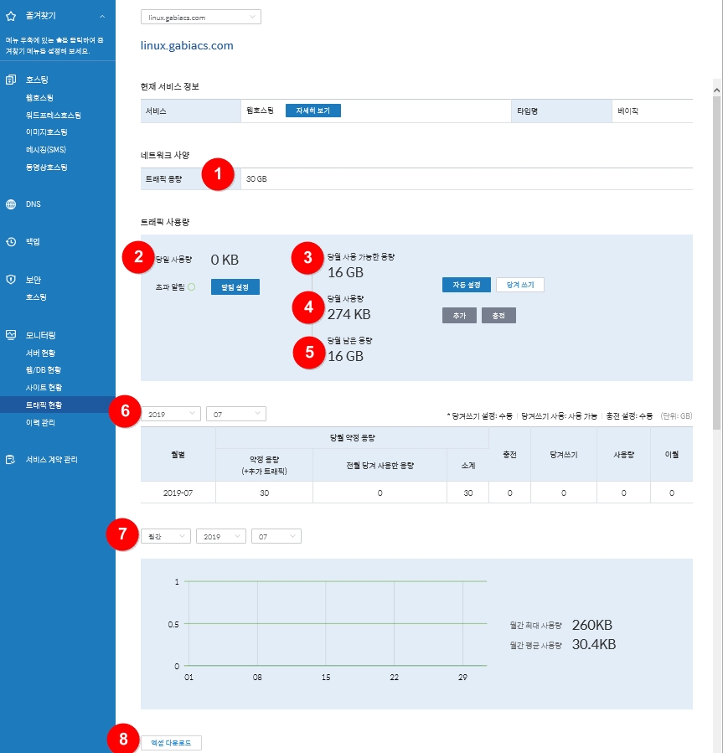Open the 월간 period dropdown above the chart
This screenshot has height=753, width=723.
pyautogui.click(x=166, y=536)
